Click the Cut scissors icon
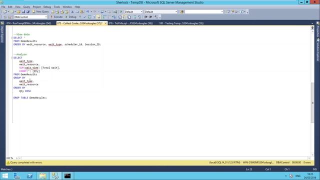The width and height of the screenshot is (320, 180). pos(72,12)
